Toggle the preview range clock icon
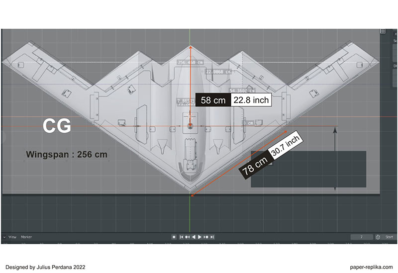The height and width of the screenshot is (273, 398). click(x=378, y=237)
